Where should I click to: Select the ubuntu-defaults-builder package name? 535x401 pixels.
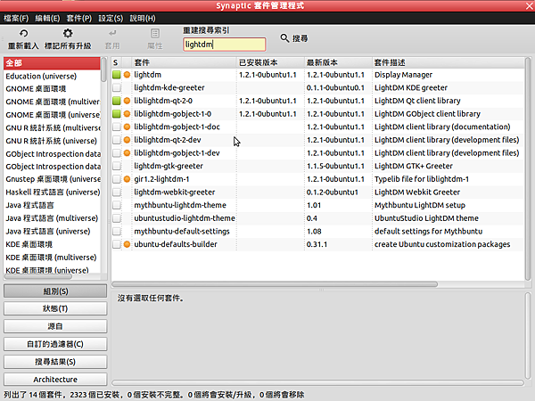176,244
